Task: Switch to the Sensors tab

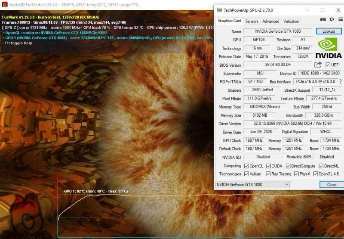Action: [252, 21]
